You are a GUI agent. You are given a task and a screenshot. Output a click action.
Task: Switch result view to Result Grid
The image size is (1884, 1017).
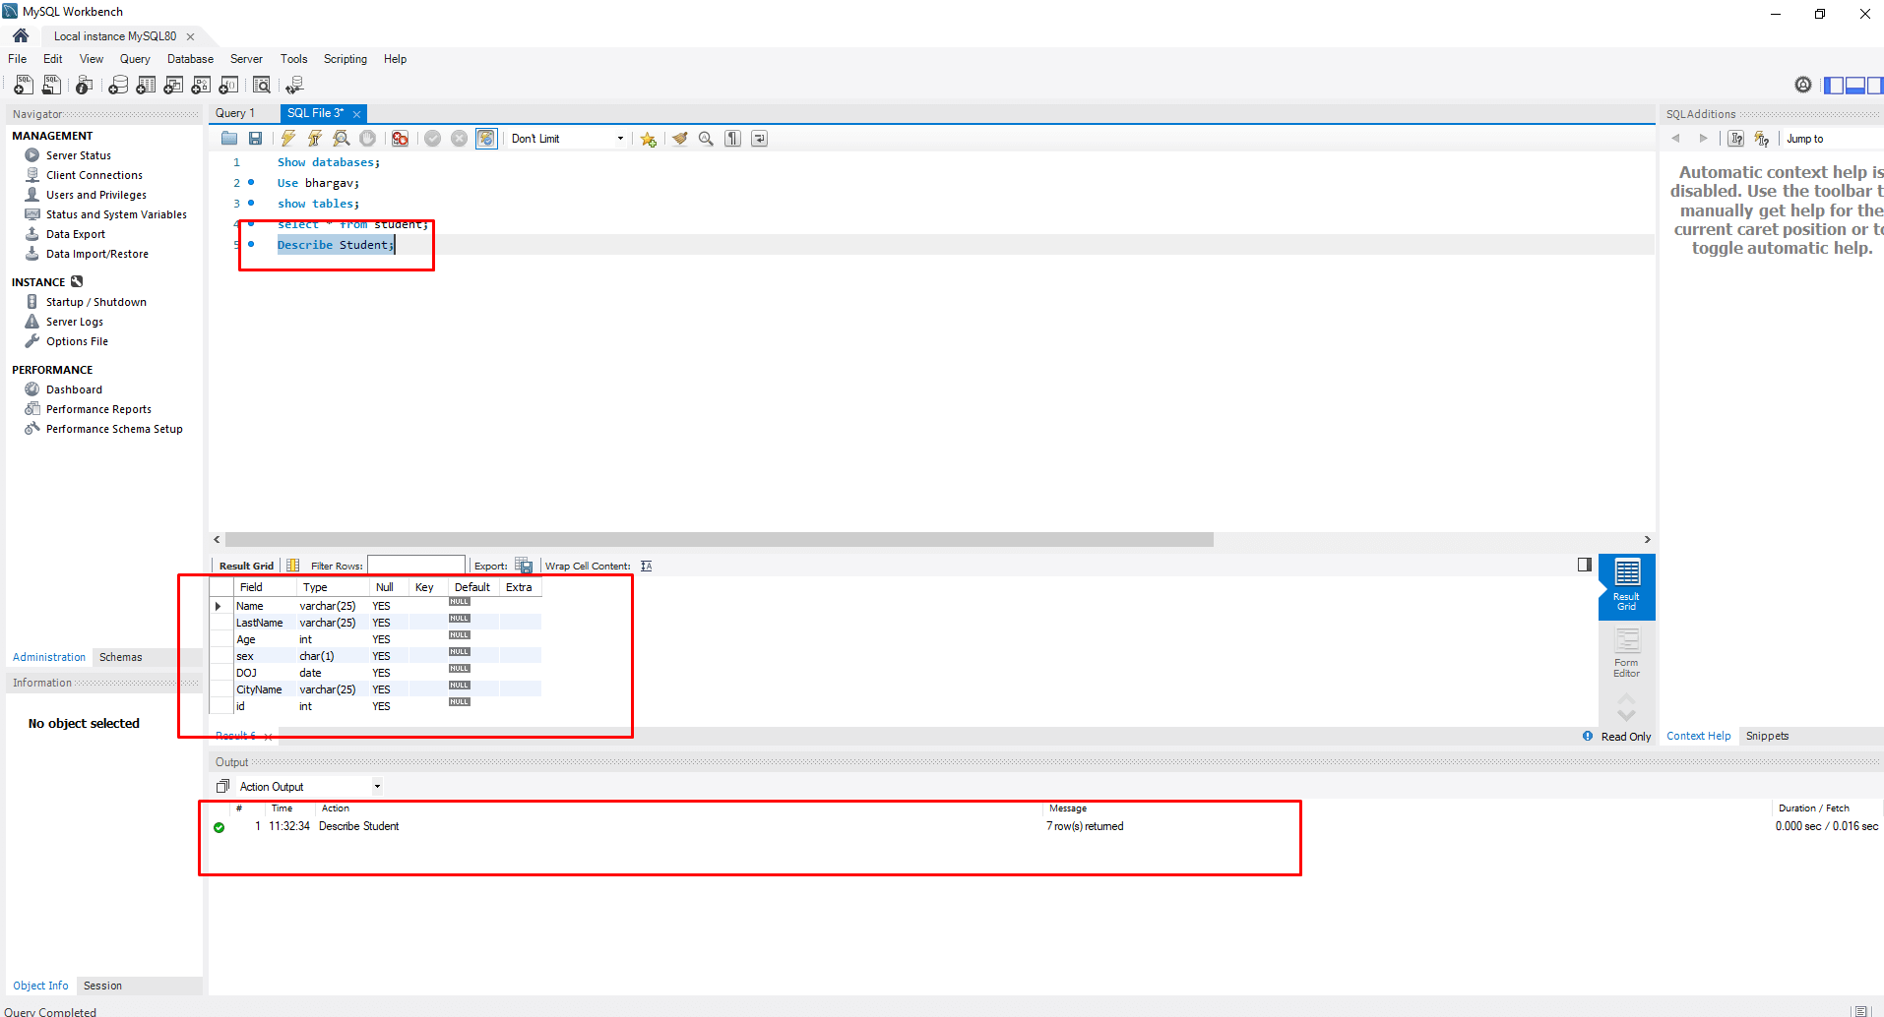pyautogui.click(x=1625, y=587)
